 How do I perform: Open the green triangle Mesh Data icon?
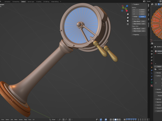click(152, 83)
